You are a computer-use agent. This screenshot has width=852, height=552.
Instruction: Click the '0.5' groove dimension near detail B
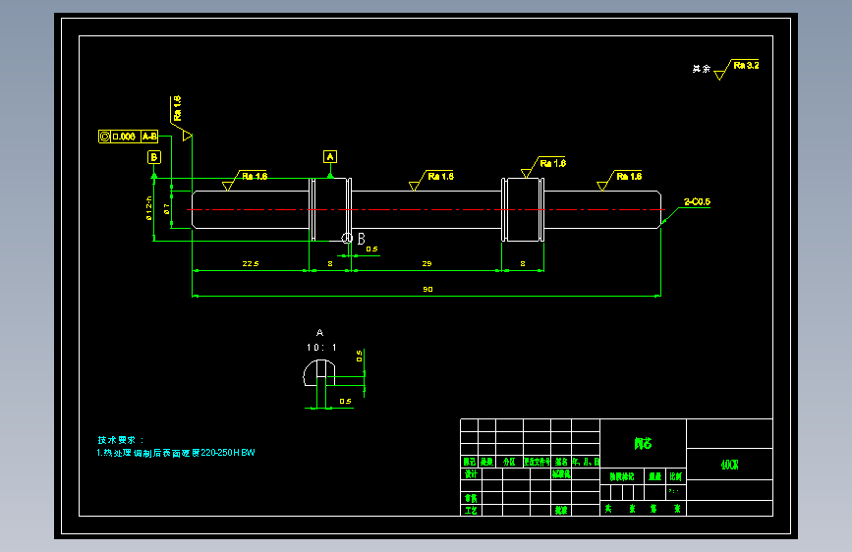[x=371, y=249]
